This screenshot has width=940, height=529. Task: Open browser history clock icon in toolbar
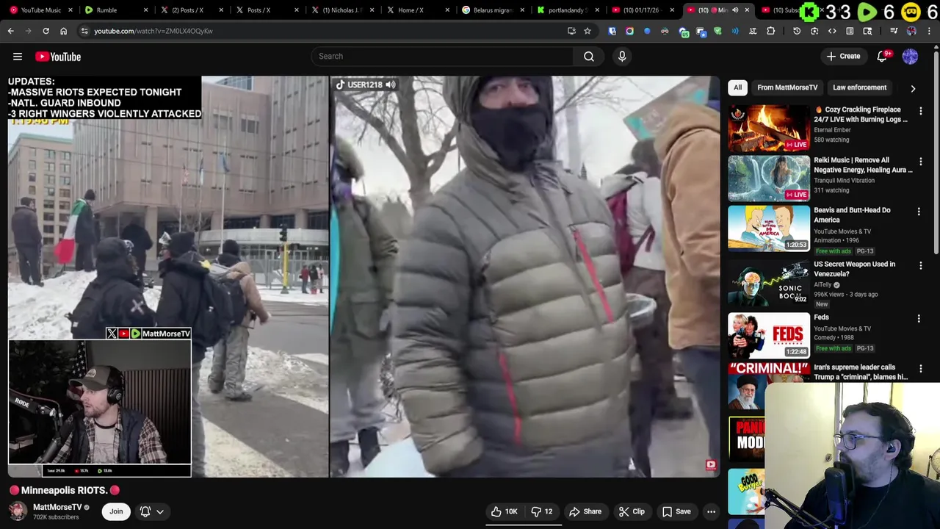tap(797, 31)
